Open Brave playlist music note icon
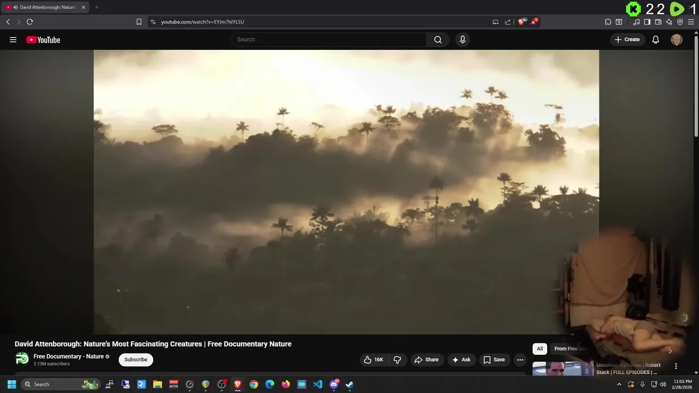Image resolution: width=699 pixels, height=393 pixels. (x=636, y=22)
